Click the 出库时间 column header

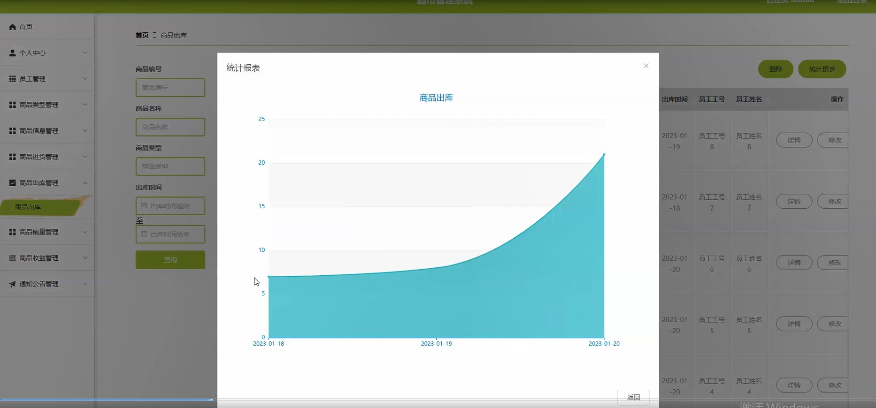(675, 99)
